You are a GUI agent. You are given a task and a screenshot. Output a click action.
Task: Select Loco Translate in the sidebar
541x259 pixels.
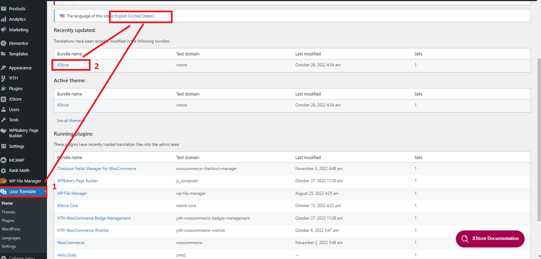(x=23, y=192)
